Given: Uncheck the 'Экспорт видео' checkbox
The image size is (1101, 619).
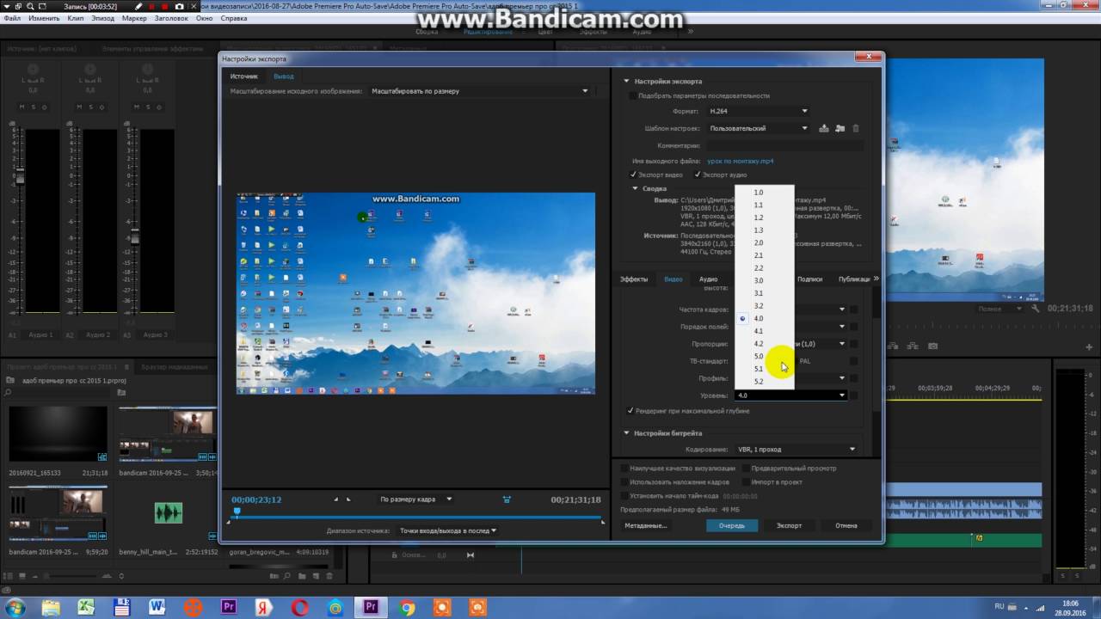Looking at the screenshot, I should tap(633, 175).
